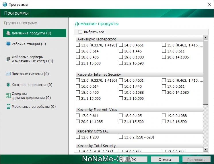Check the Выбрать все checkbox
The width and height of the screenshot is (214, 164).
pos(80,32)
